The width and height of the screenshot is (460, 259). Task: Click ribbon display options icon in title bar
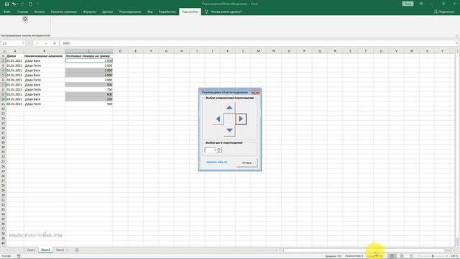click(421, 4)
